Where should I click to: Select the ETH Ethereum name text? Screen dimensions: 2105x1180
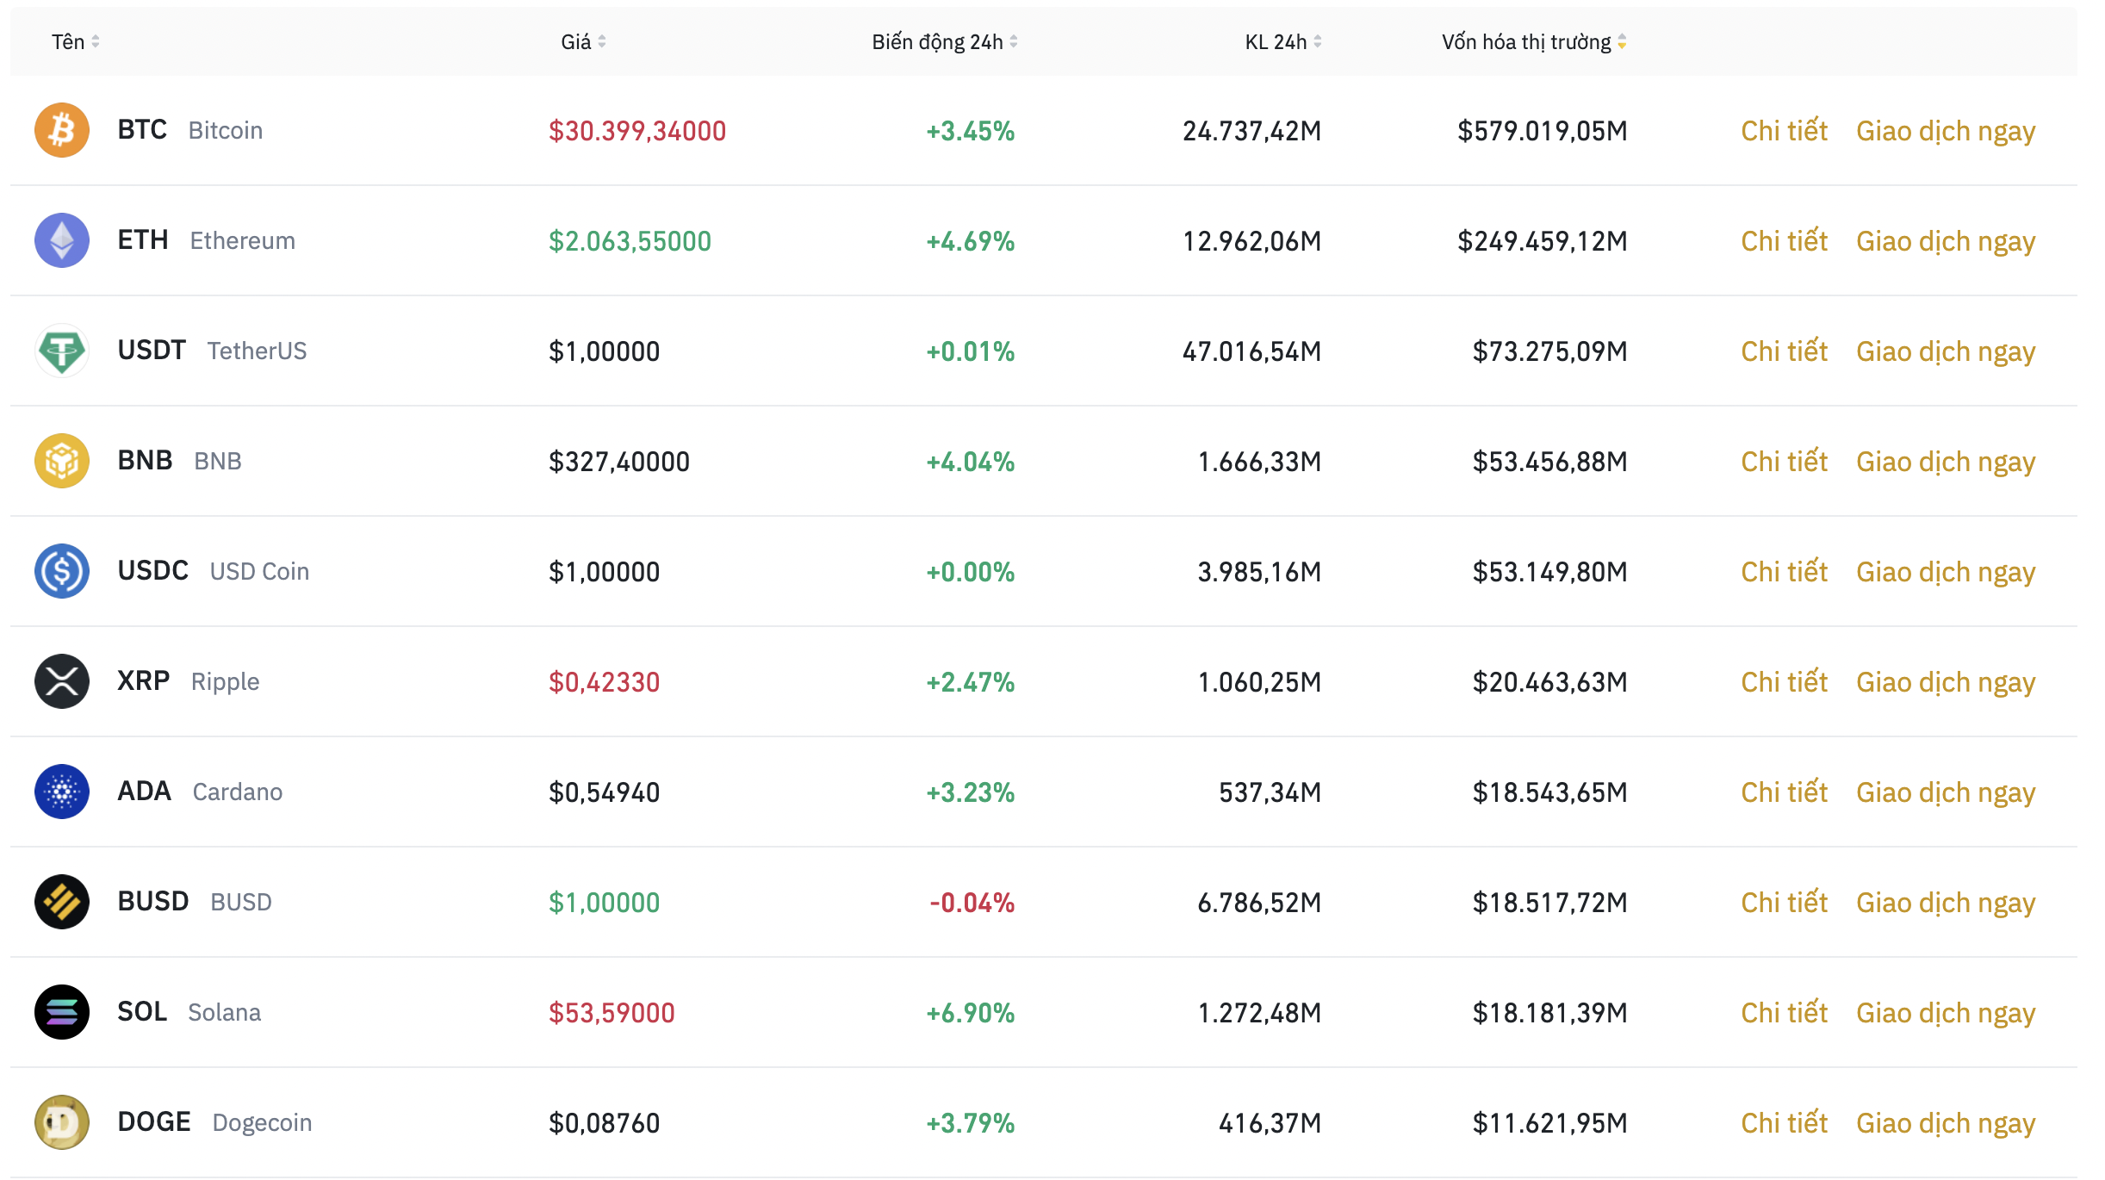[207, 240]
